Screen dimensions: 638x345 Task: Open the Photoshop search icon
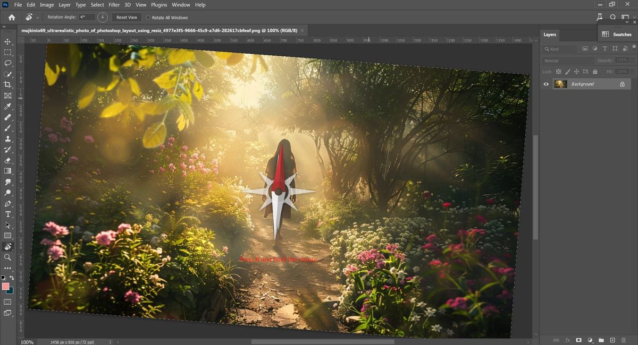pyautogui.click(x=612, y=17)
